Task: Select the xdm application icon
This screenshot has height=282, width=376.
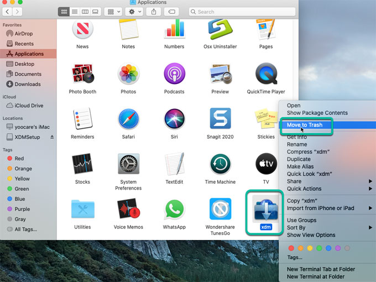Action: pos(265,209)
